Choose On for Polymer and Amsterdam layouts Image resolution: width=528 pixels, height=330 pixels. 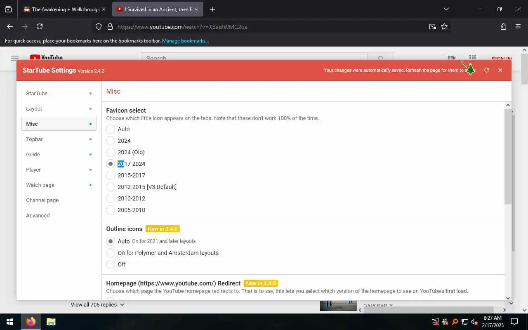pyautogui.click(x=111, y=253)
